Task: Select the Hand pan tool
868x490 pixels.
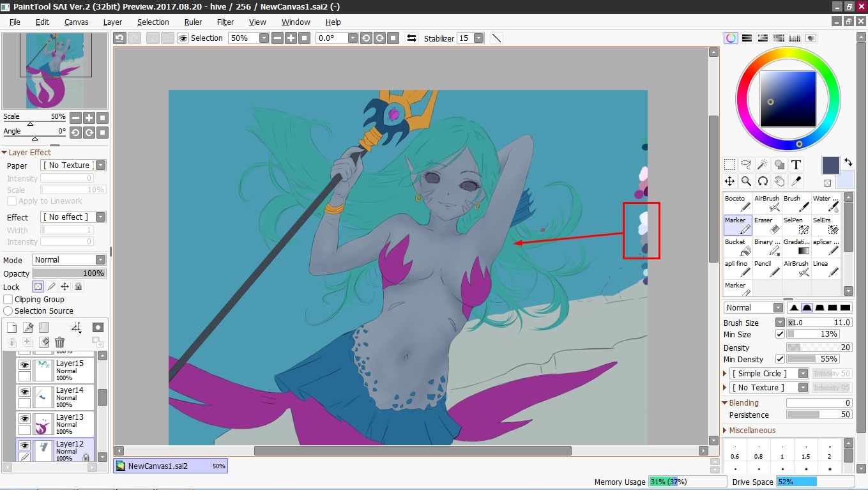Action: click(x=779, y=181)
